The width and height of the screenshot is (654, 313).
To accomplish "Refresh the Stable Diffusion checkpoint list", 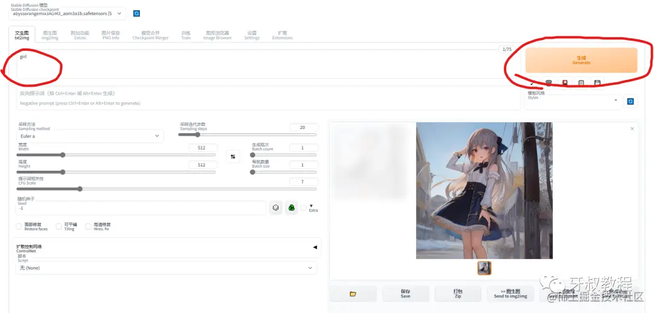I will [x=136, y=13].
